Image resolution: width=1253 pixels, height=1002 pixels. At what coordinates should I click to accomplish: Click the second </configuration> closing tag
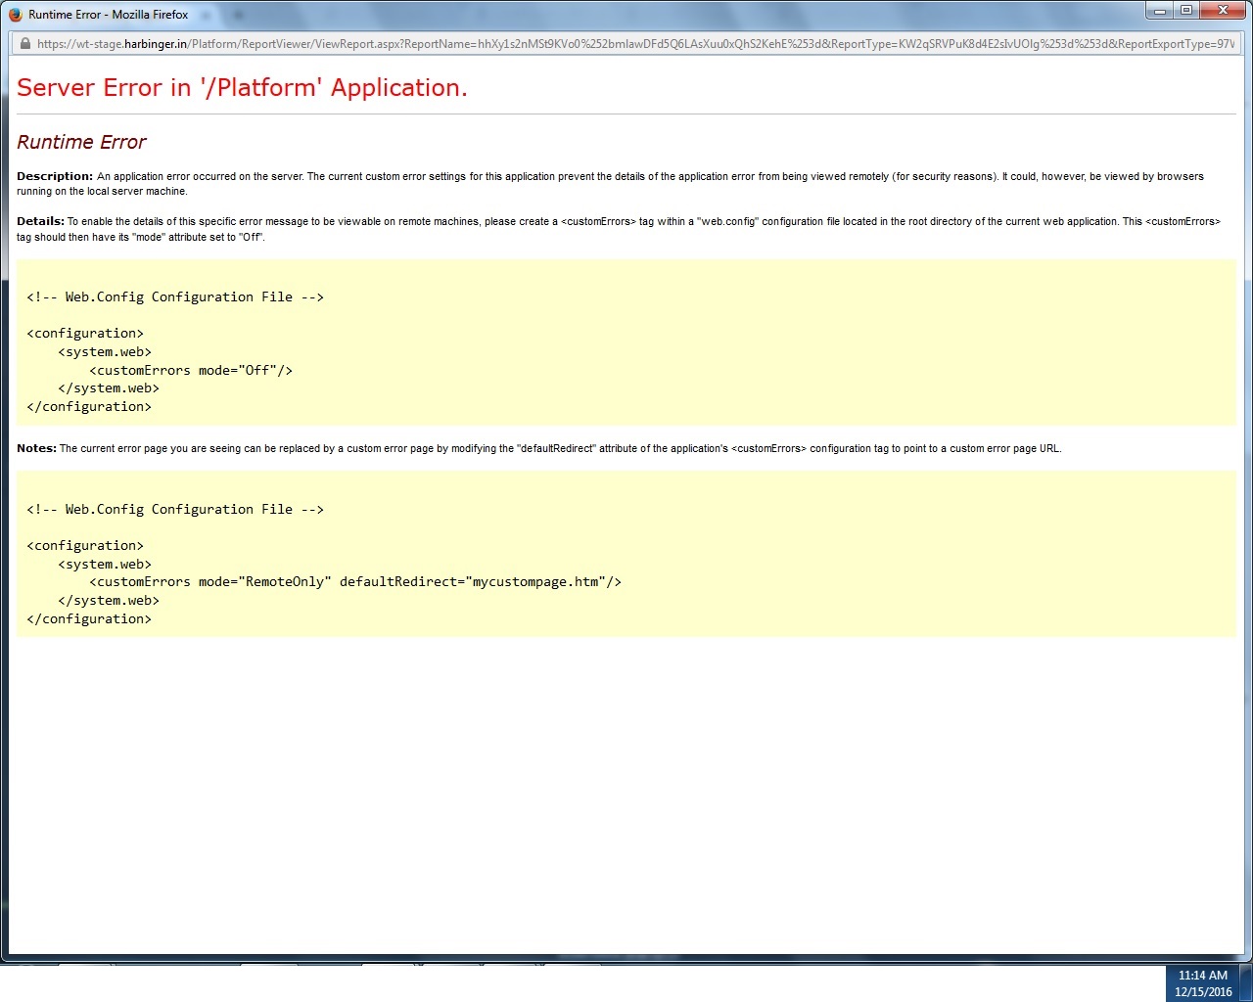(x=89, y=618)
